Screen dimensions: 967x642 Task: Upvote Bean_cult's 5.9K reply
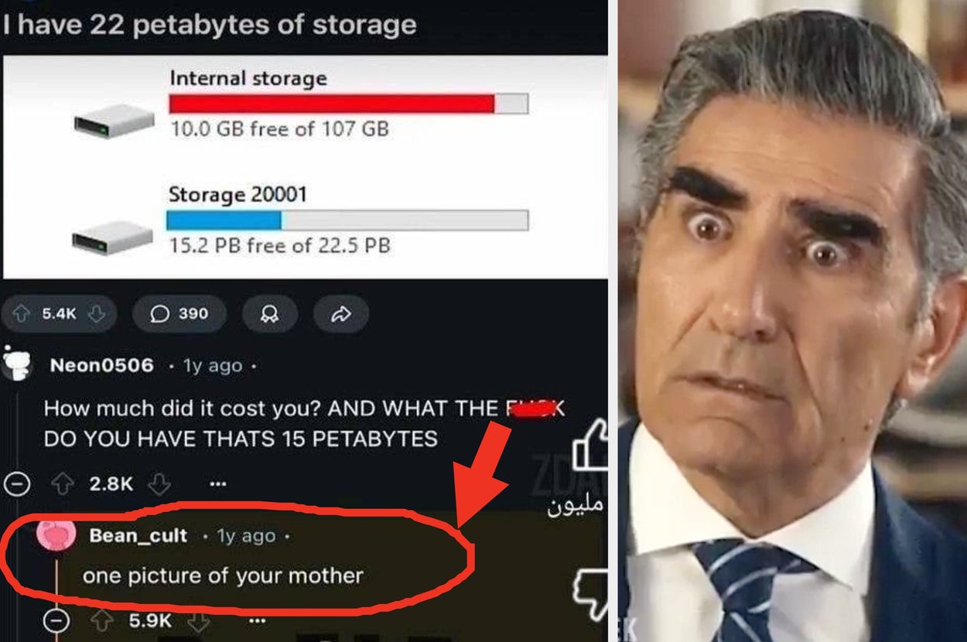coord(101,620)
